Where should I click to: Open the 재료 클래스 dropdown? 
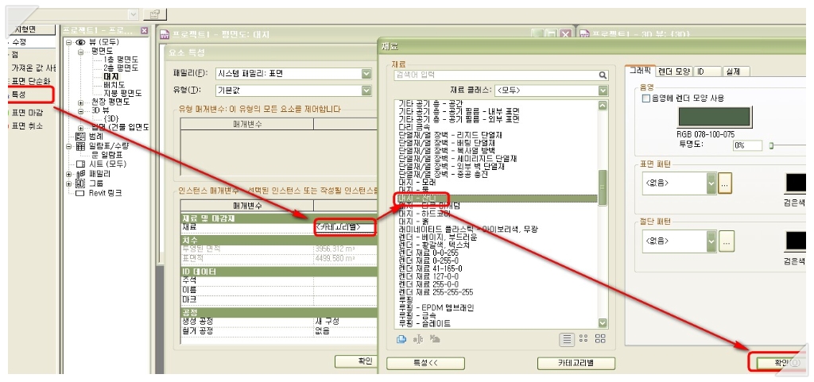603,91
